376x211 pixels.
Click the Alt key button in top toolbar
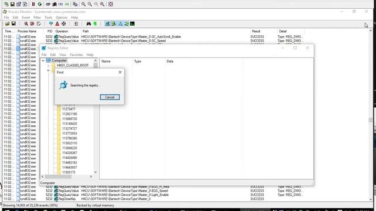click(x=66, y=4)
